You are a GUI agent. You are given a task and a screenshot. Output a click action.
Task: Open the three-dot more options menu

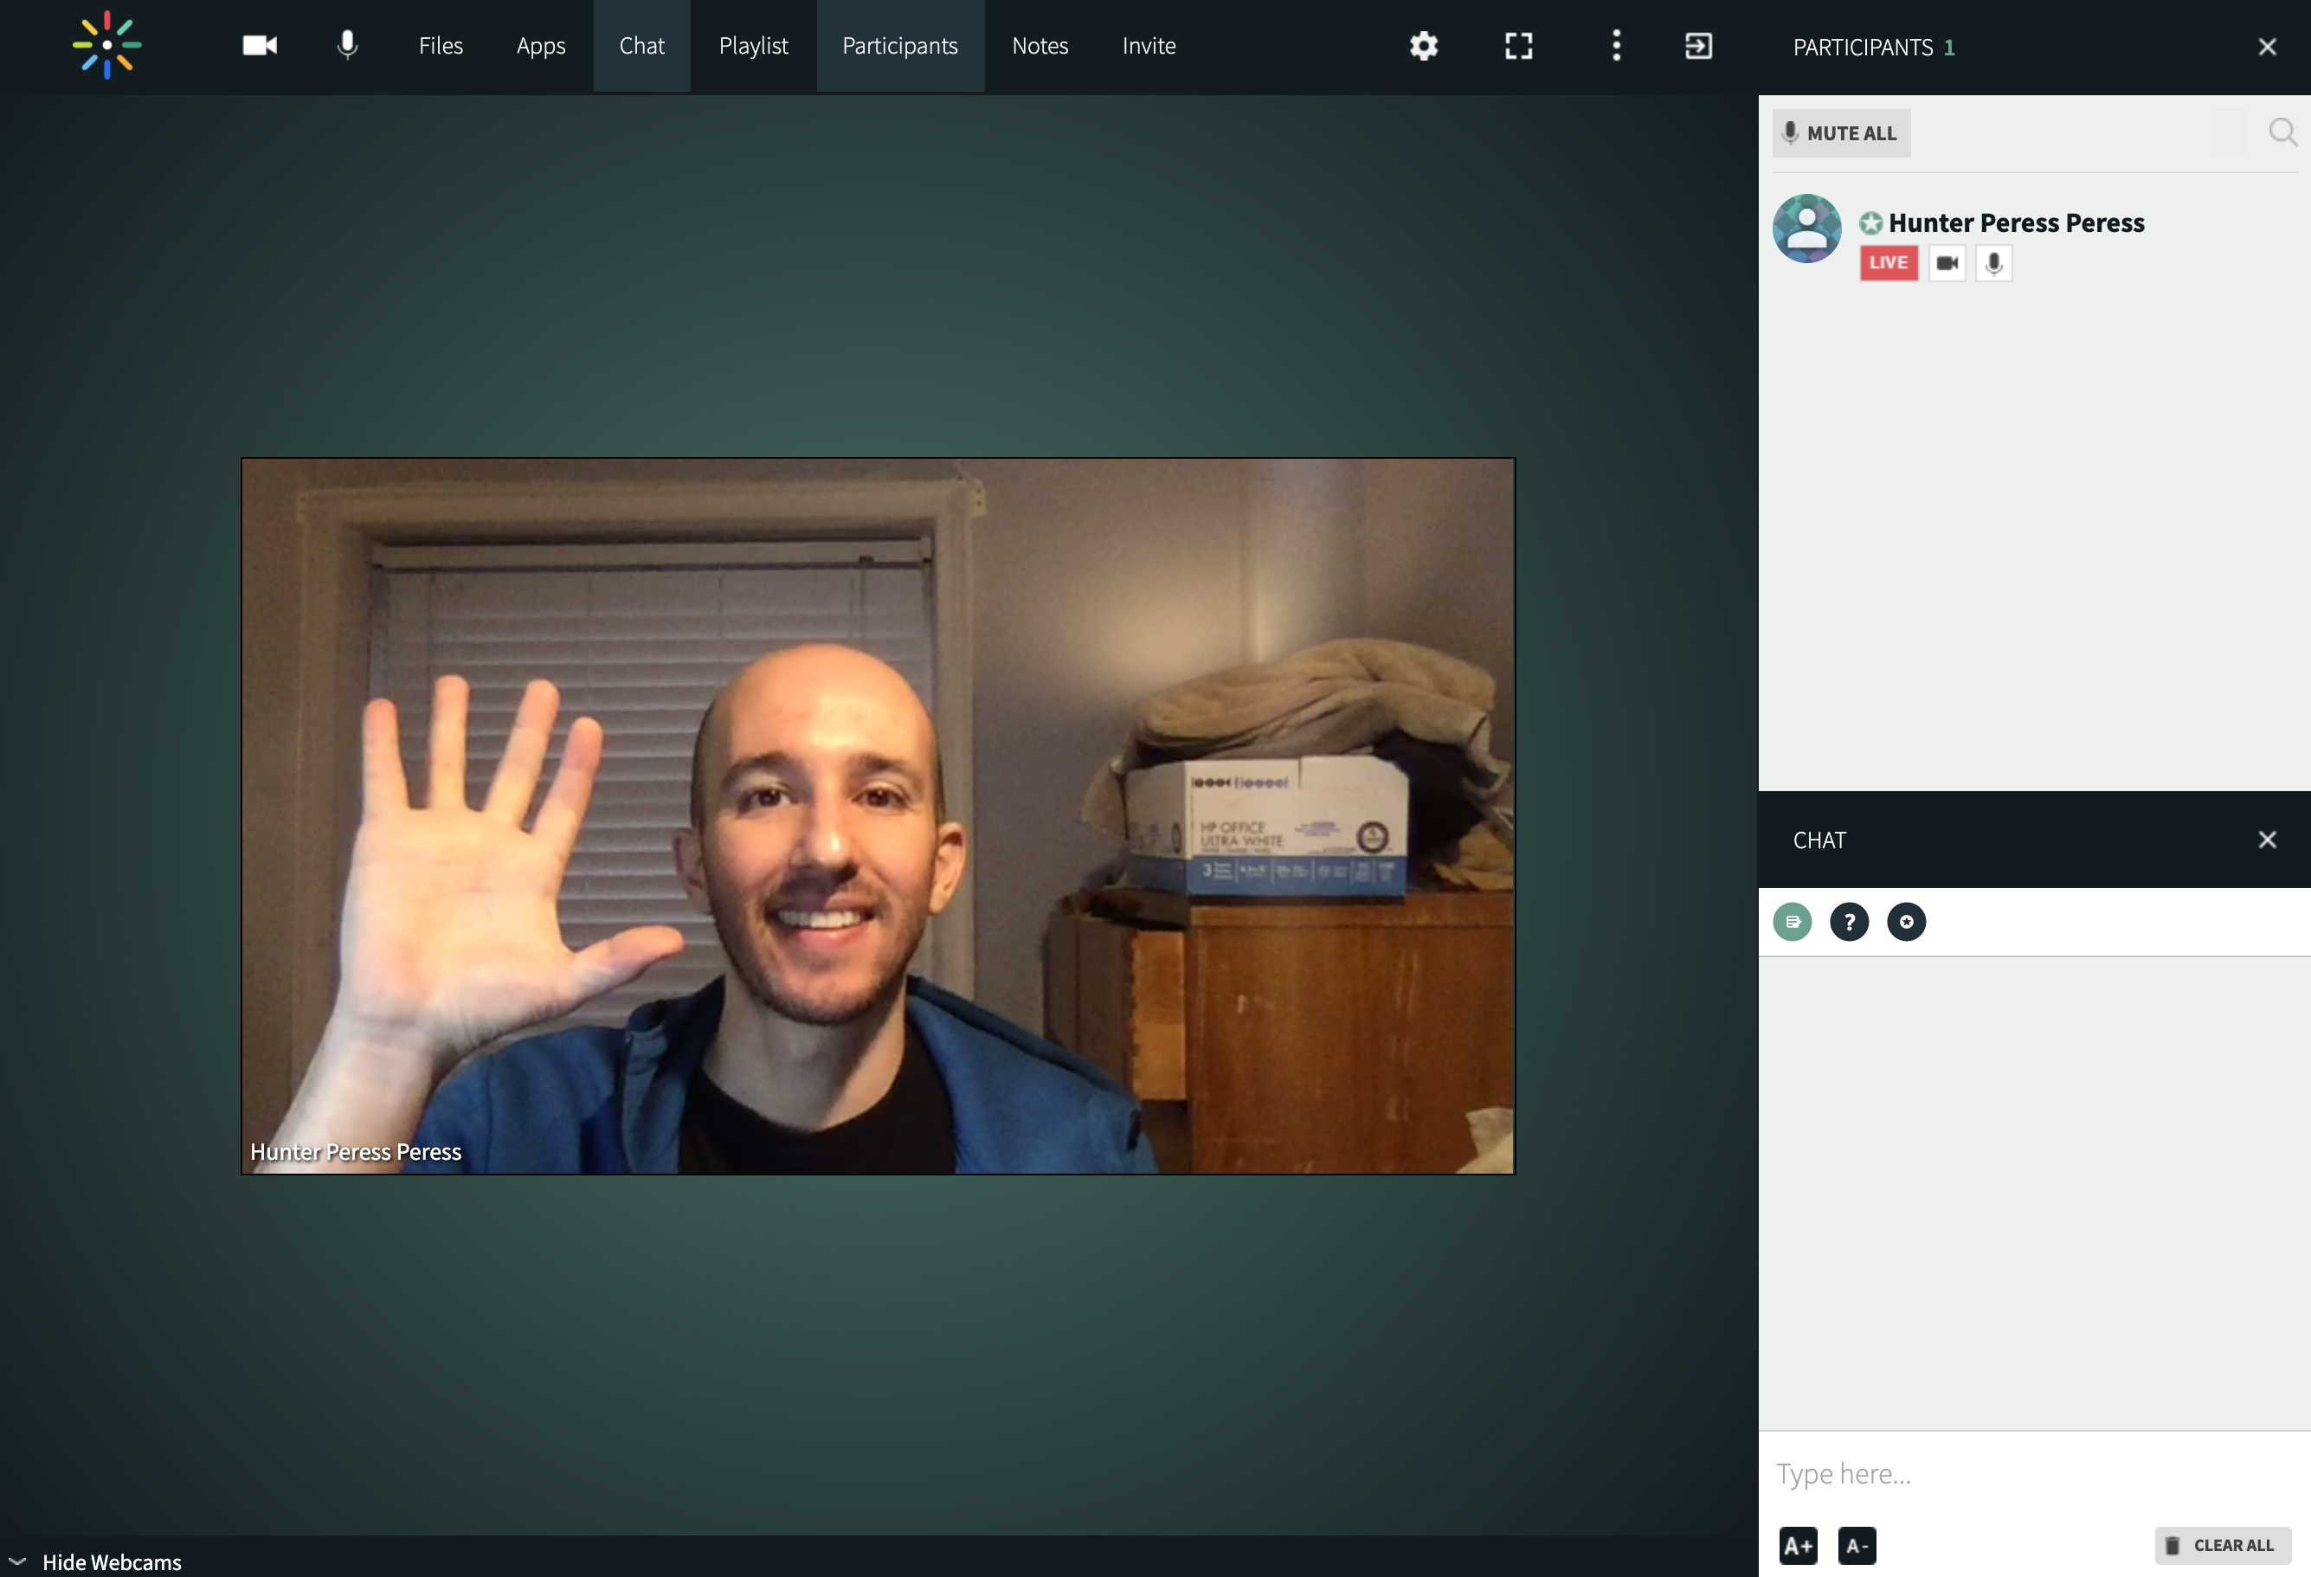coord(1616,46)
